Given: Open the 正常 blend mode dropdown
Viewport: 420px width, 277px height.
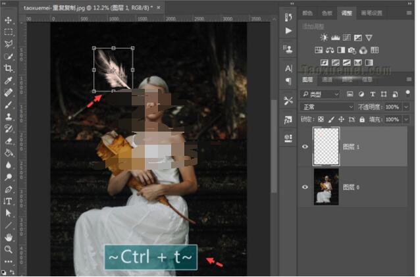Looking at the screenshot, I should point(327,107).
